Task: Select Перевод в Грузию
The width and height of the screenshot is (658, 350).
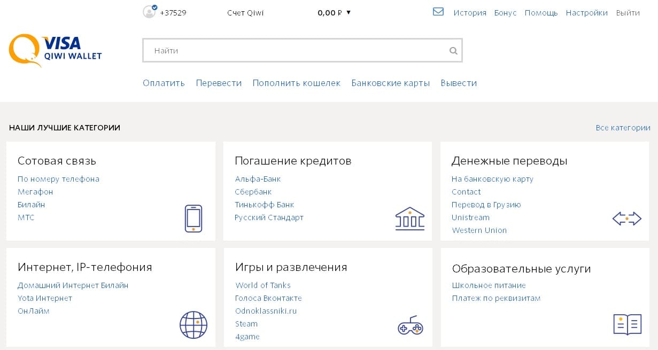Action: (486, 205)
